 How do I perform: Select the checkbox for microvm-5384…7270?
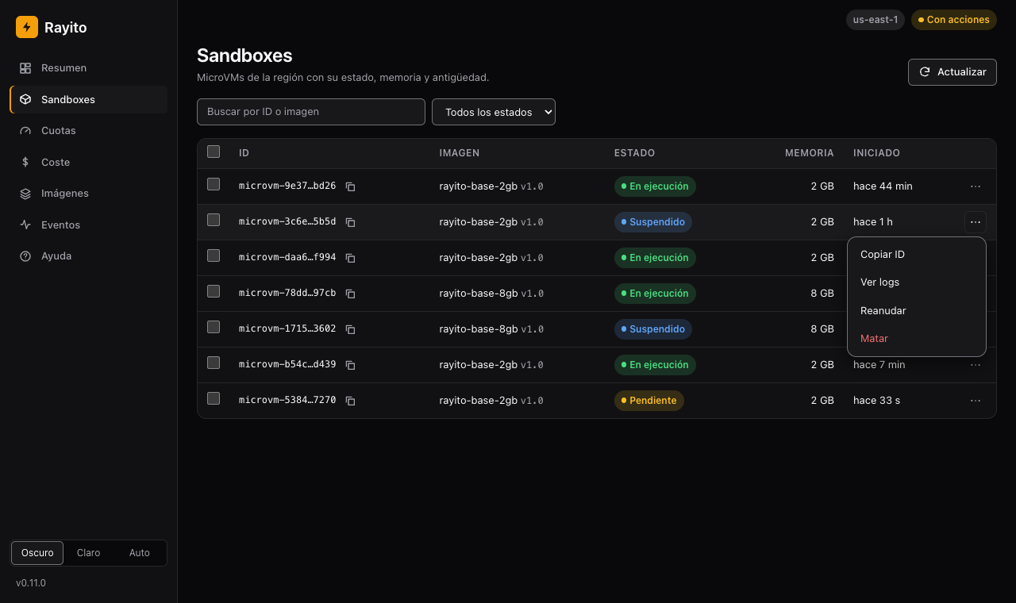click(x=214, y=398)
